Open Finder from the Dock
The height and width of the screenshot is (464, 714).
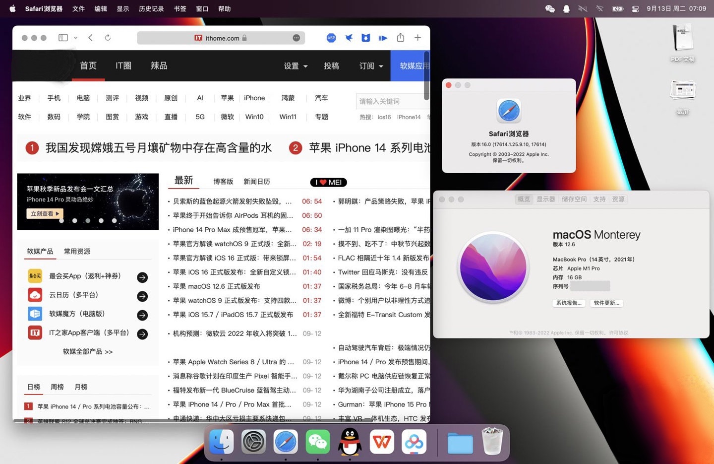click(x=221, y=442)
